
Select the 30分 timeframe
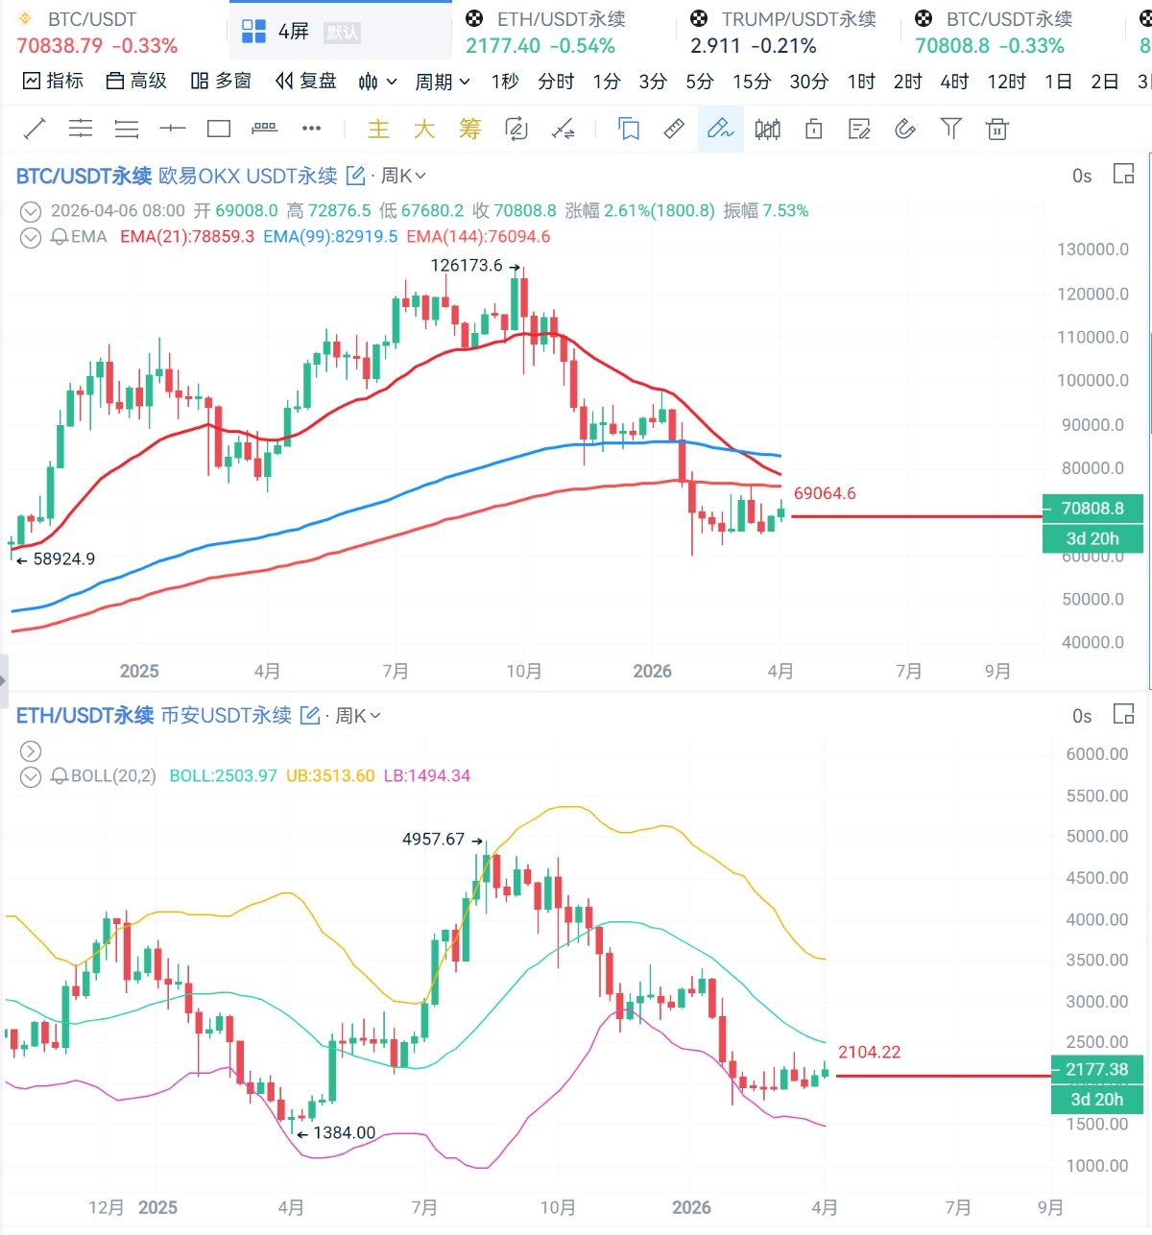point(808,82)
